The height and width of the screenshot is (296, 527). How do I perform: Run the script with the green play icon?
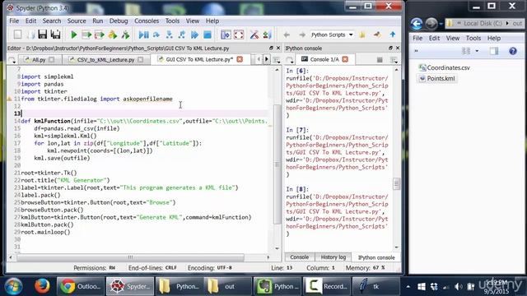(x=74, y=35)
